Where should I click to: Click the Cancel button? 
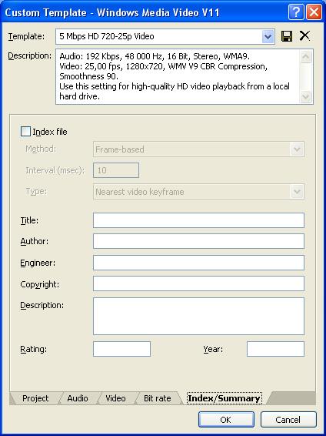pyautogui.click(x=288, y=419)
